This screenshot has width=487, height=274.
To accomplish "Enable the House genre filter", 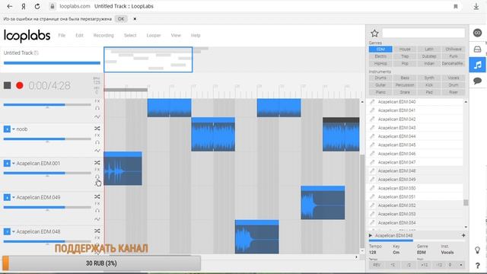I will (405, 49).
